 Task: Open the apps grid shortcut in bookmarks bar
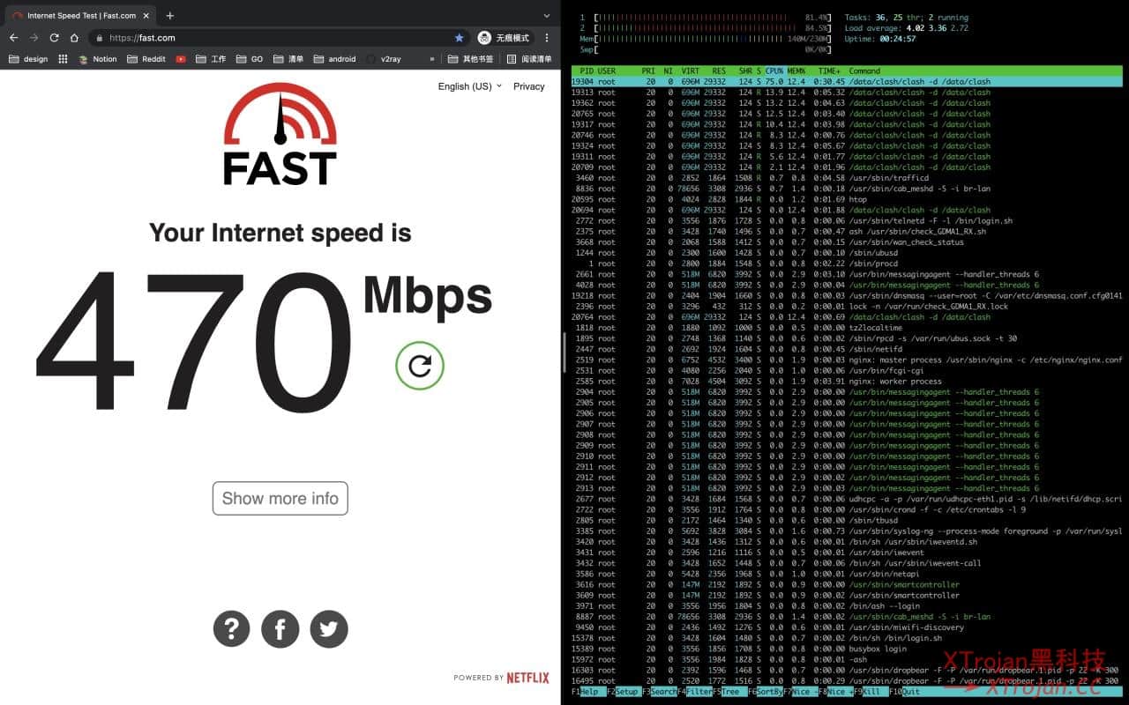coord(63,59)
